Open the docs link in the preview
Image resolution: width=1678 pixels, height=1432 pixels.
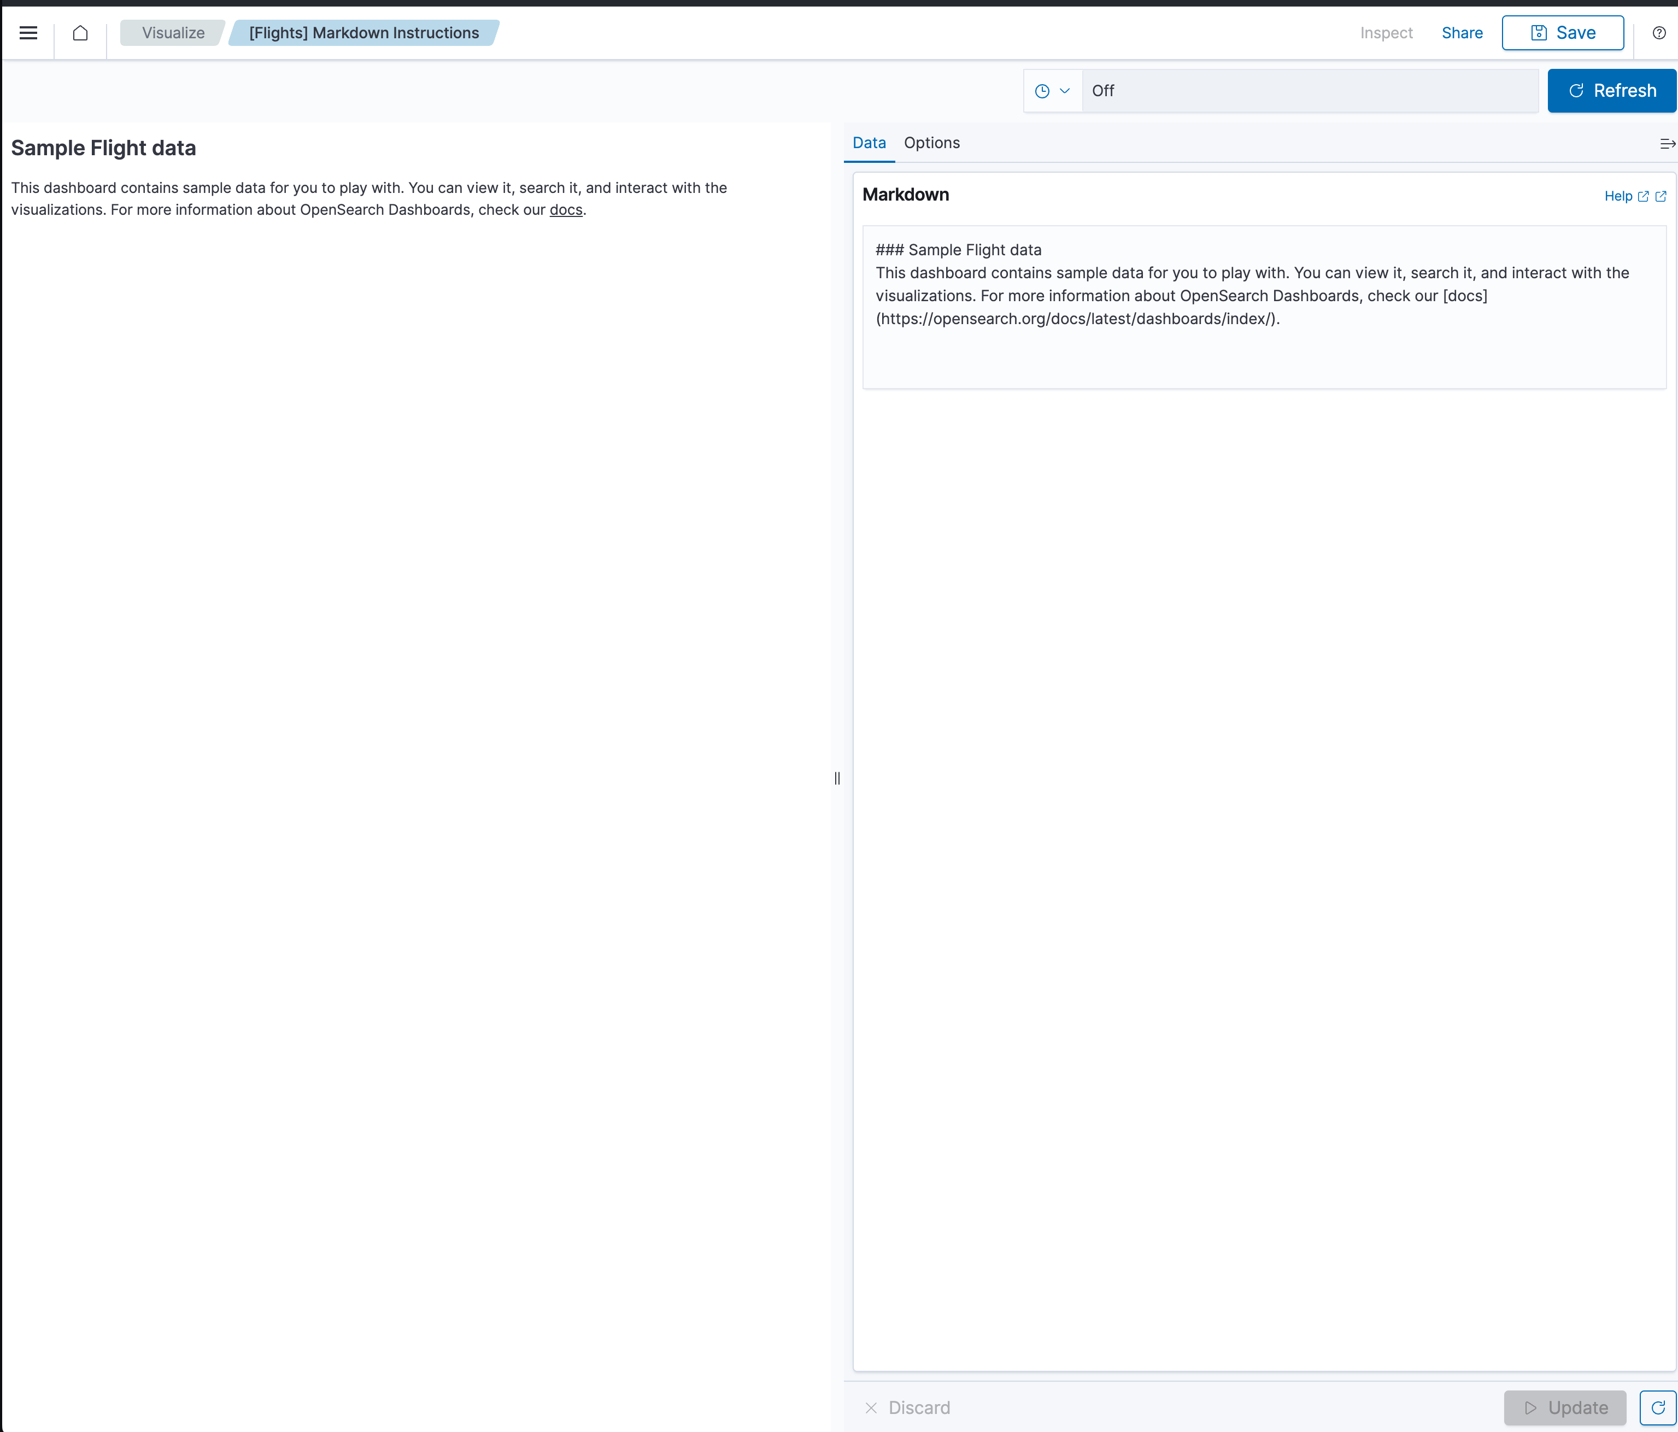[565, 210]
